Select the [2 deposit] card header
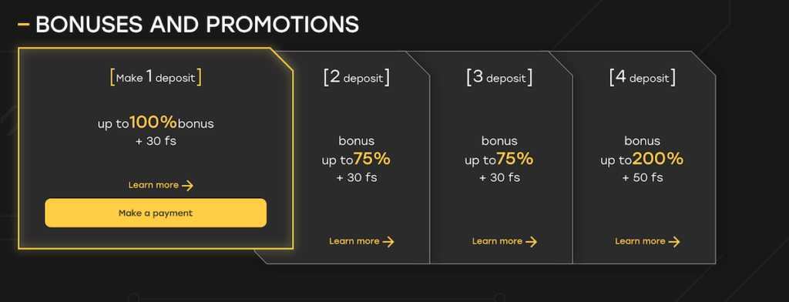 pyautogui.click(x=357, y=78)
